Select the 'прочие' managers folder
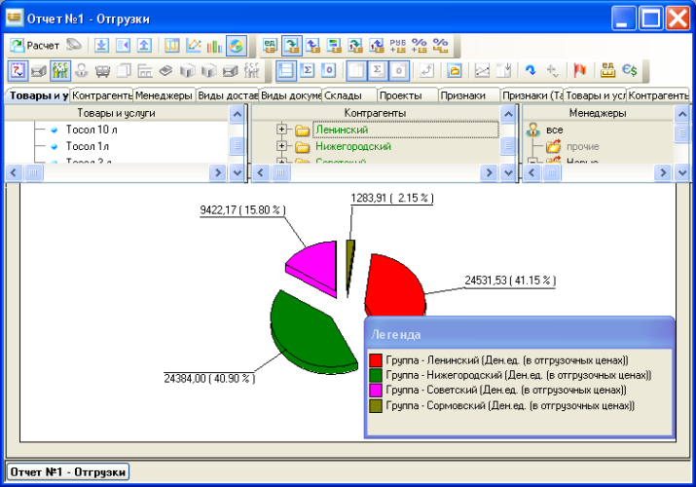 click(582, 146)
